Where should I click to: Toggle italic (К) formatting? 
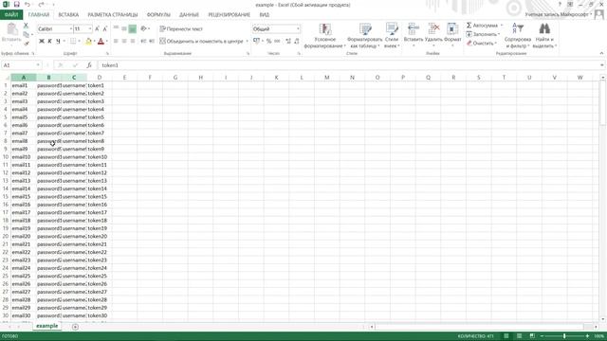point(50,41)
